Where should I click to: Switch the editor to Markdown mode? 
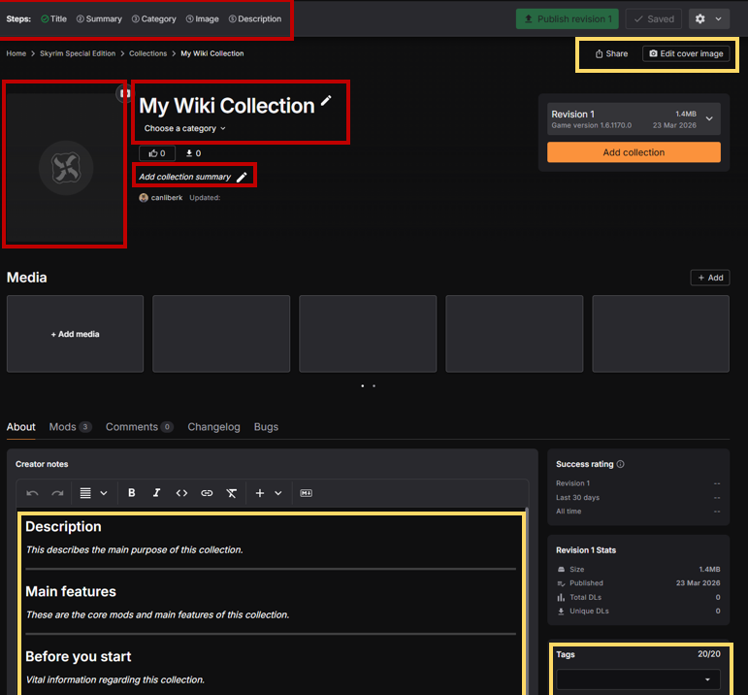[307, 493]
